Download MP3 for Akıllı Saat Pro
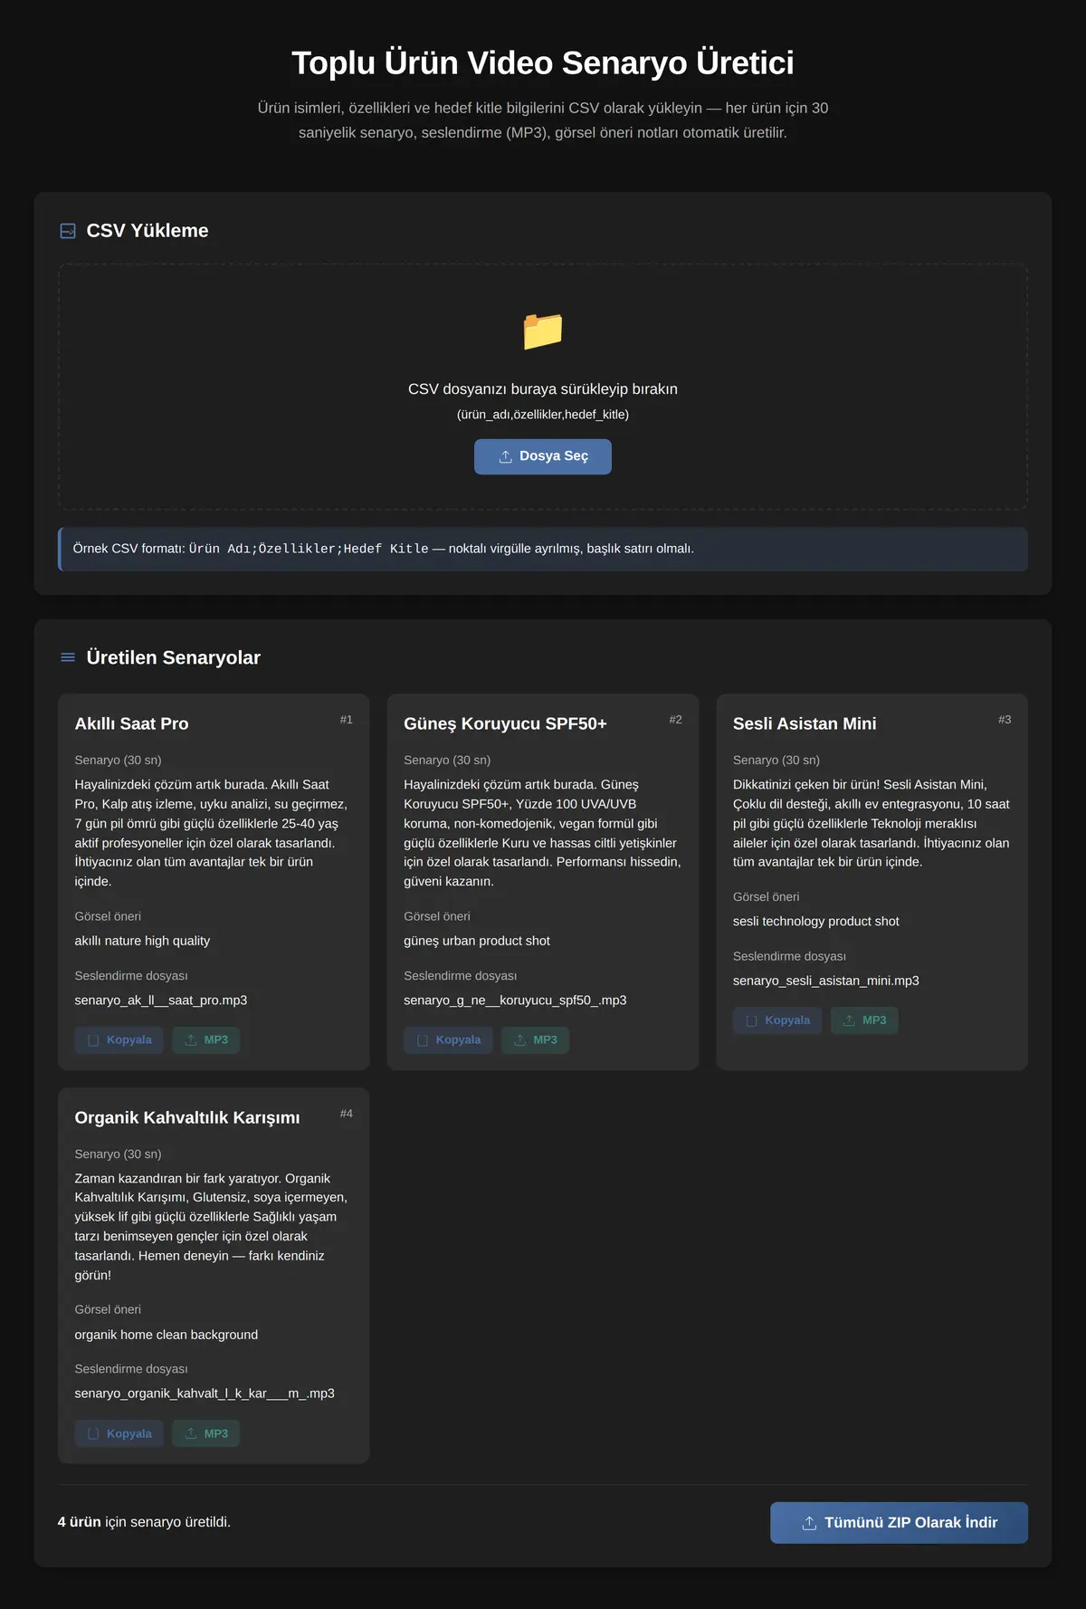Viewport: 1086px width, 1609px height. pyautogui.click(x=206, y=1039)
